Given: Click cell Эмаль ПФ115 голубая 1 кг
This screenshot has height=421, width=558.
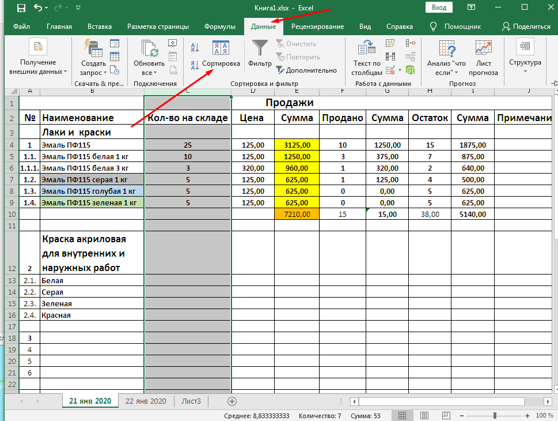Looking at the screenshot, I should 92,191.
